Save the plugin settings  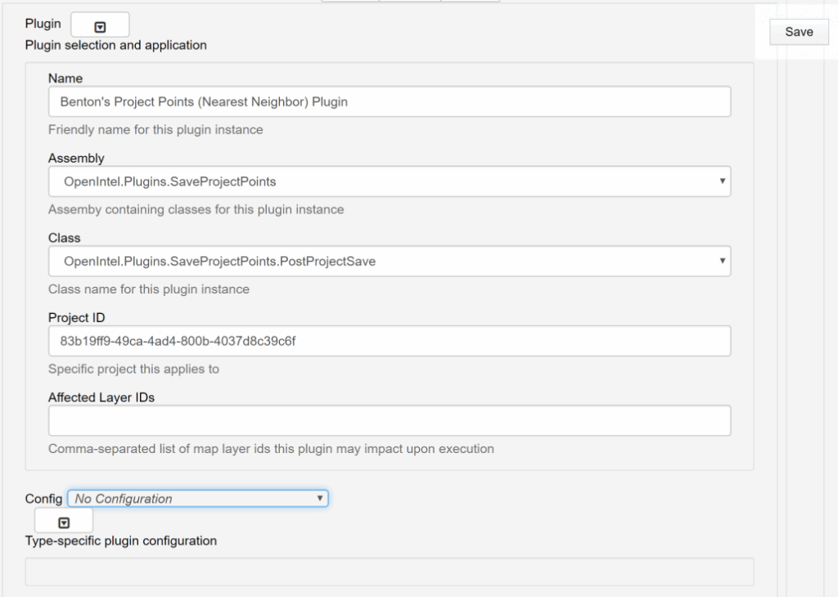tap(798, 32)
